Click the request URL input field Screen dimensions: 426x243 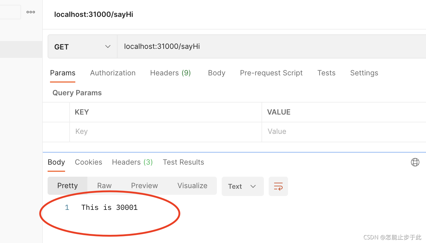pyautogui.click(x=271, y=46)
